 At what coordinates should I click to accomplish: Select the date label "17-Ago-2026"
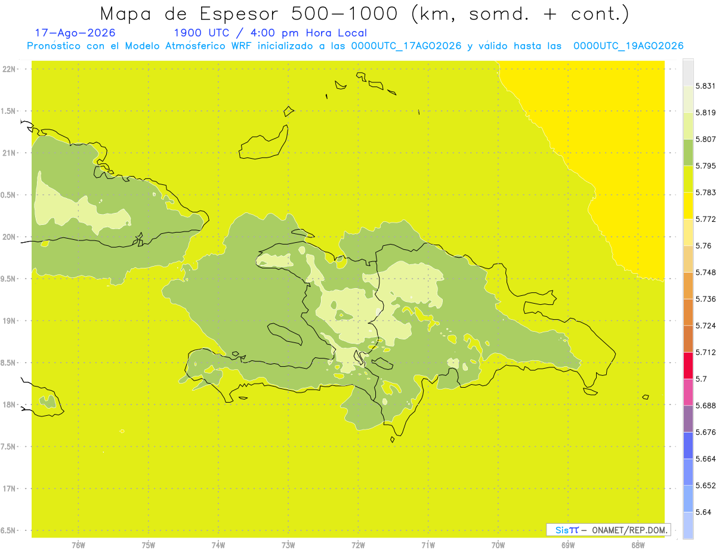[75, 33]
